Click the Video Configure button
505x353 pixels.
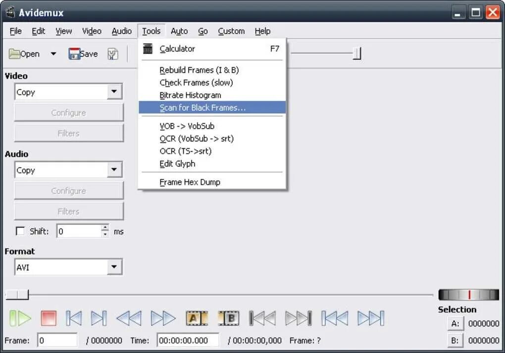[x=69, y=113]
